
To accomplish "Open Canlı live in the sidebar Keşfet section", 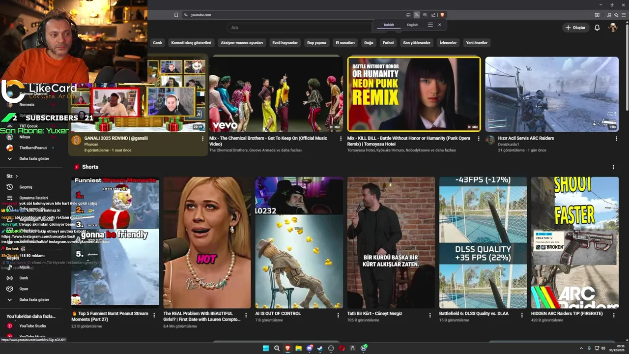I will point(24,278).
